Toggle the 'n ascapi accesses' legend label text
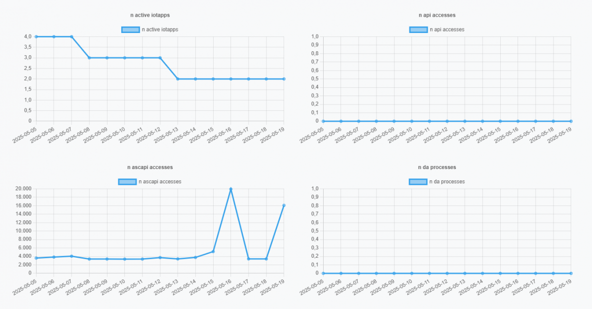This screenshot has width=592, height=309. (160, 182)
